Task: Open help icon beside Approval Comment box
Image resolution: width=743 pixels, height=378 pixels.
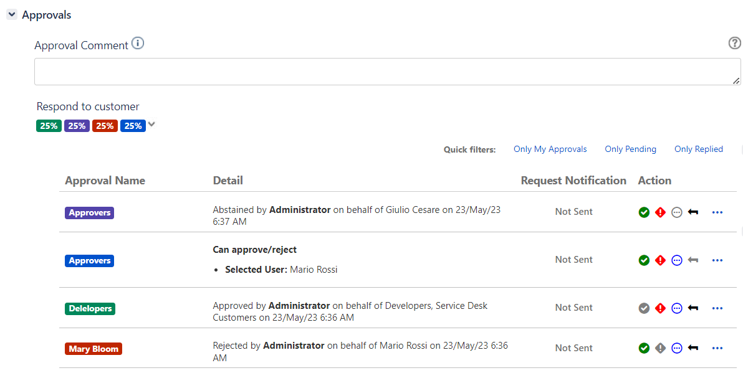Action: 734,43
